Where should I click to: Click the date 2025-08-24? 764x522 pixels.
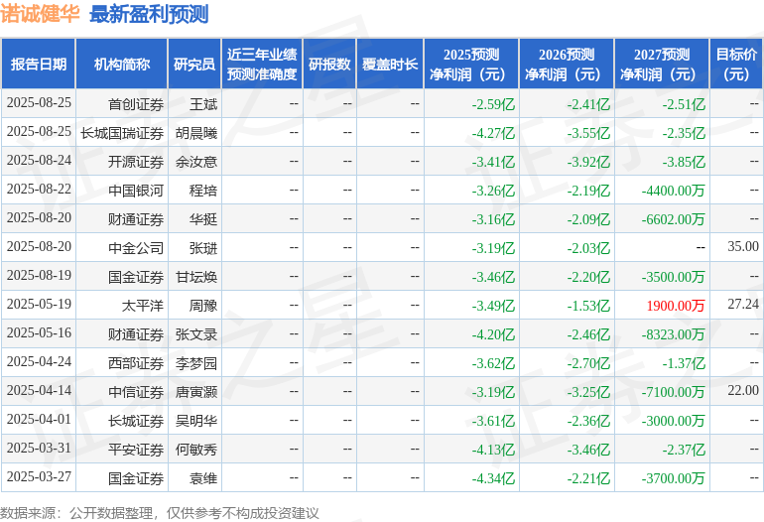click(39, 160)
